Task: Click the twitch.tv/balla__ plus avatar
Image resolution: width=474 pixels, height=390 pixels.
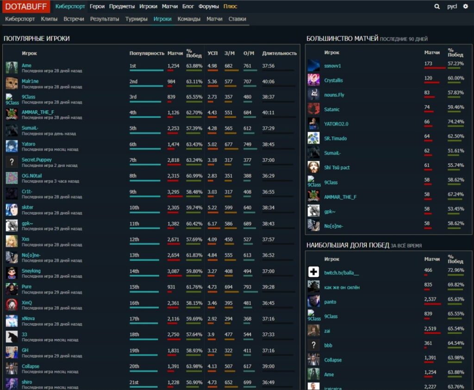Action: [313, 271]
